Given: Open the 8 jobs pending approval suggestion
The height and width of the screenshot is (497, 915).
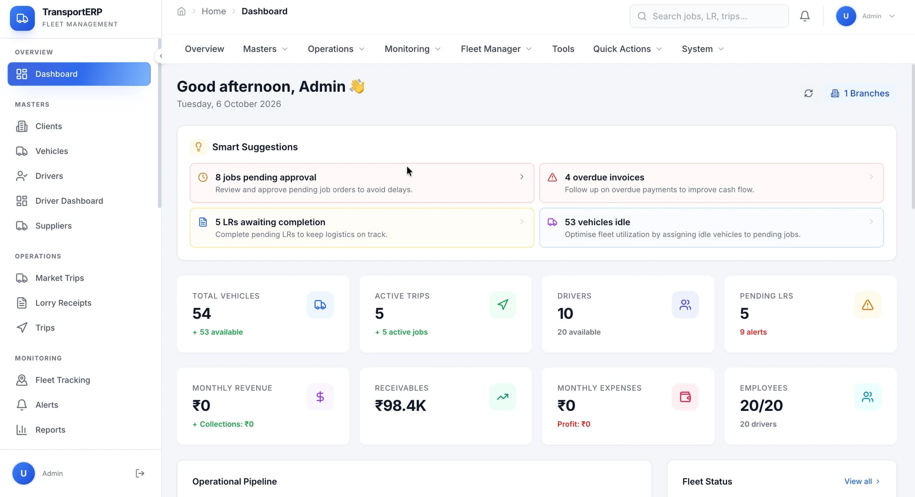Looking at the screenshot, I should click(362, 183).
